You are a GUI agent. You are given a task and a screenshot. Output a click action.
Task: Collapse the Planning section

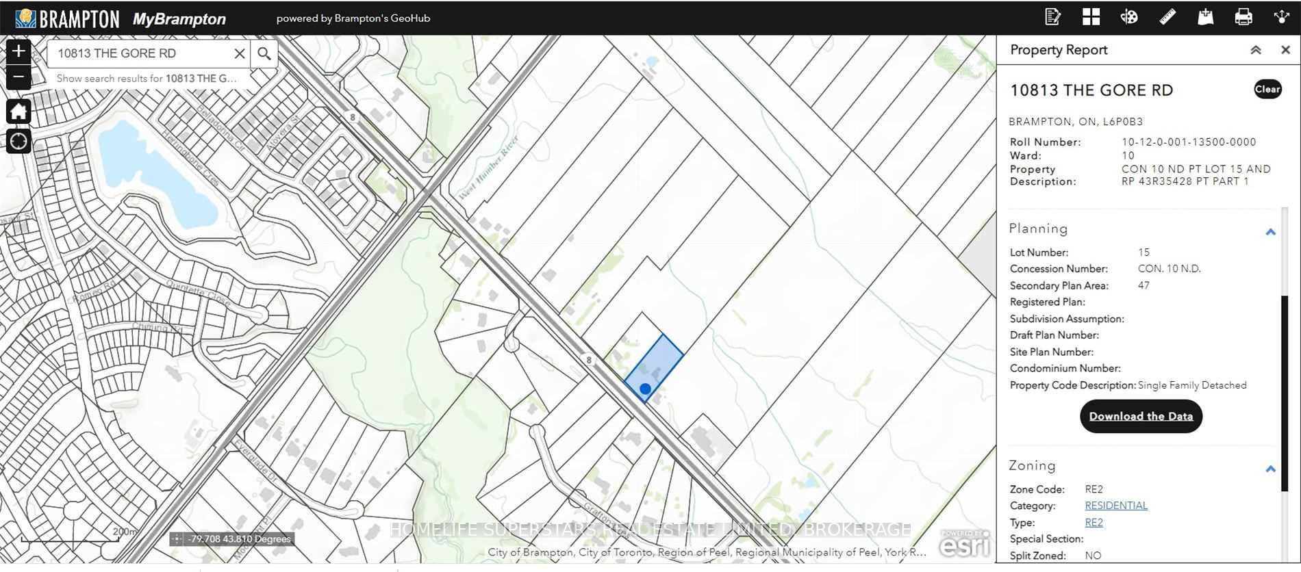1271,232
